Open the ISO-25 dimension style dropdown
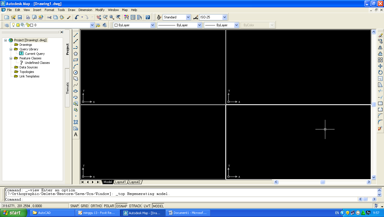 tap(225, 17)
